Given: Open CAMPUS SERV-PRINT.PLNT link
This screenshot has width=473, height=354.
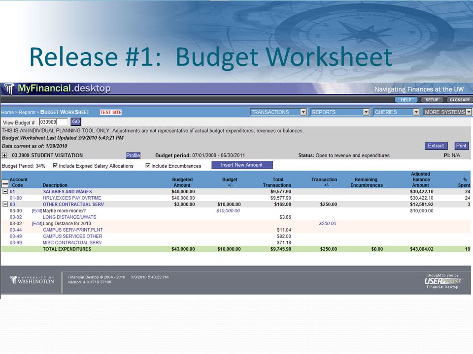Looking at the screenshot, I should tap(73, 230).
